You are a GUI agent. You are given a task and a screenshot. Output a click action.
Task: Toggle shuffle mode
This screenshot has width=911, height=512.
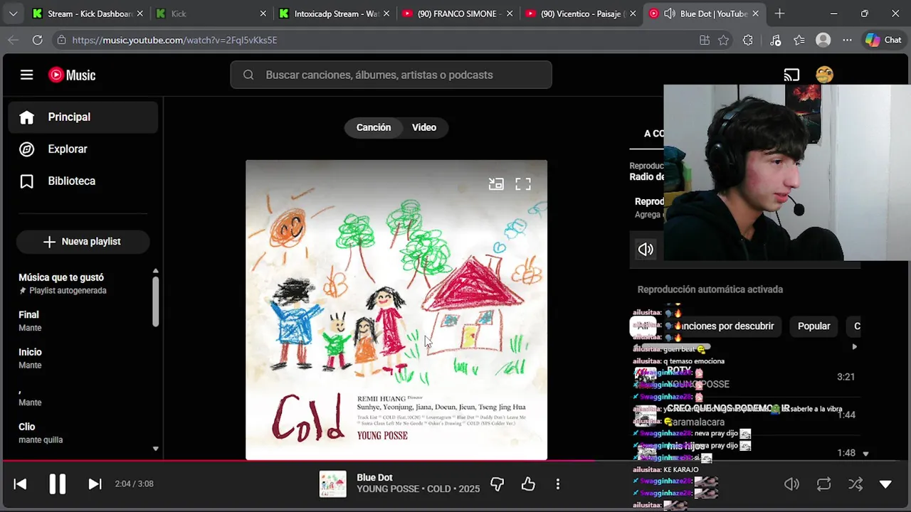pos(855,484)
